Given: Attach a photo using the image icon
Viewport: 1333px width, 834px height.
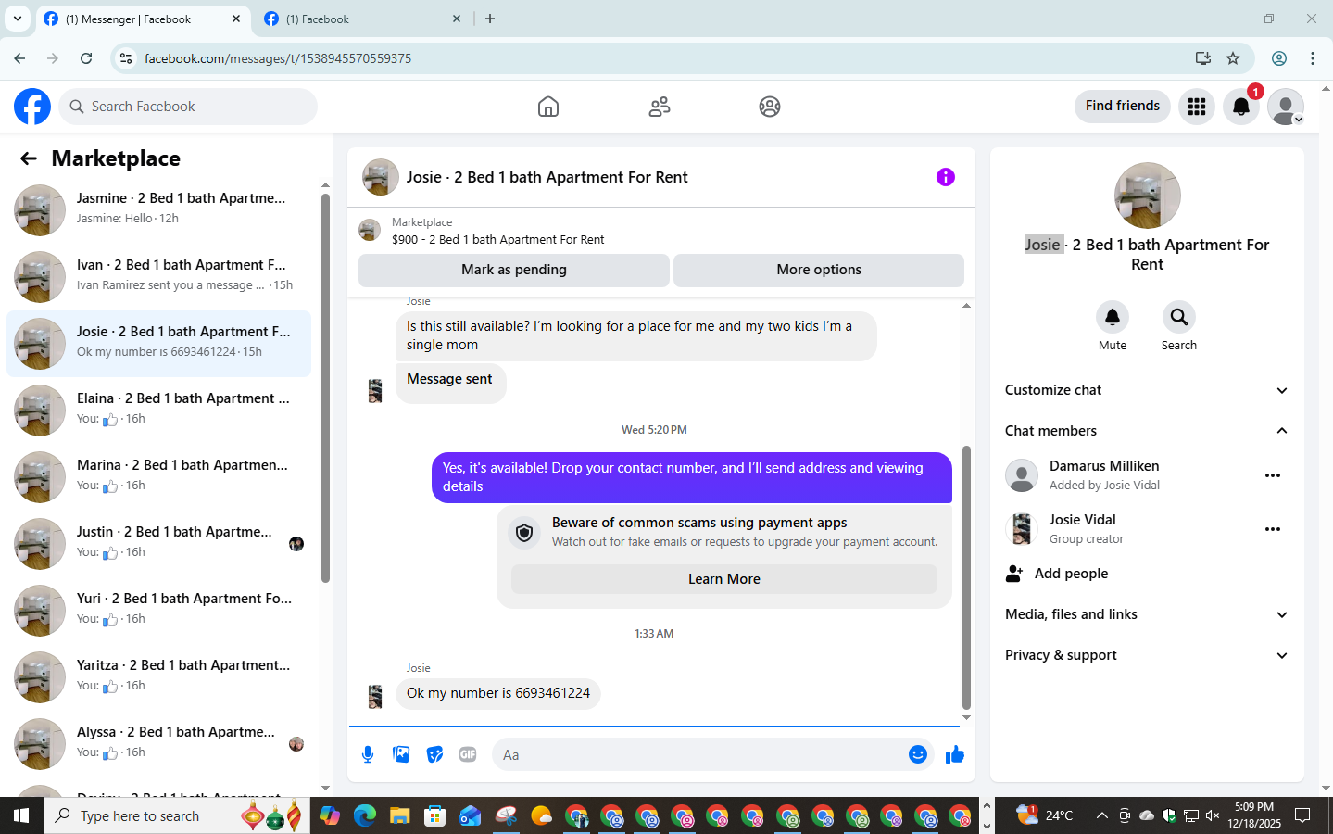Looking at the screenshot, I should 401,754.
